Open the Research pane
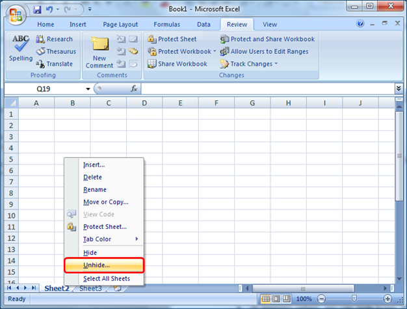Screen dimensions: 407x309 (55, 39)
